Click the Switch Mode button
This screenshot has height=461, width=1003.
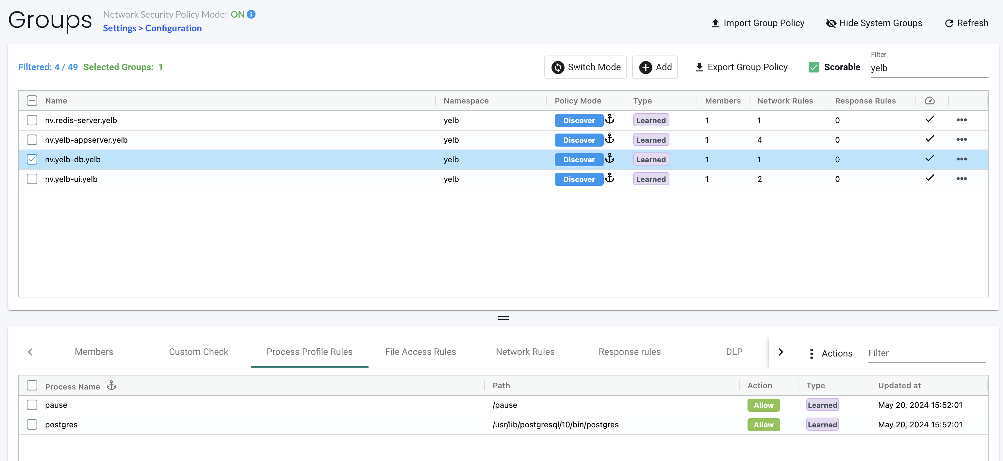(x=585, y=67)
